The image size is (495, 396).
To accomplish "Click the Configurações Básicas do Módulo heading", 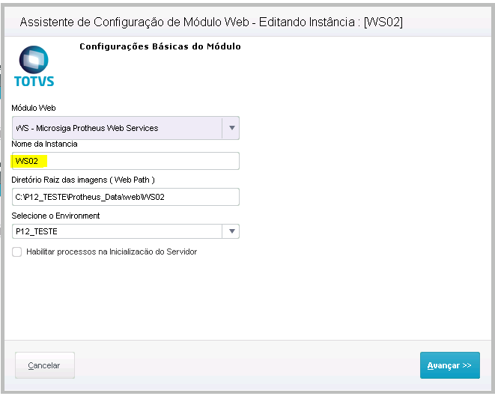I will tap(160, 46).
